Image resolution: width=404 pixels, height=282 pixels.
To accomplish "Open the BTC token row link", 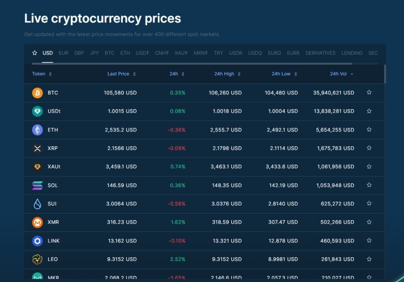I will [x=53, y=93].
